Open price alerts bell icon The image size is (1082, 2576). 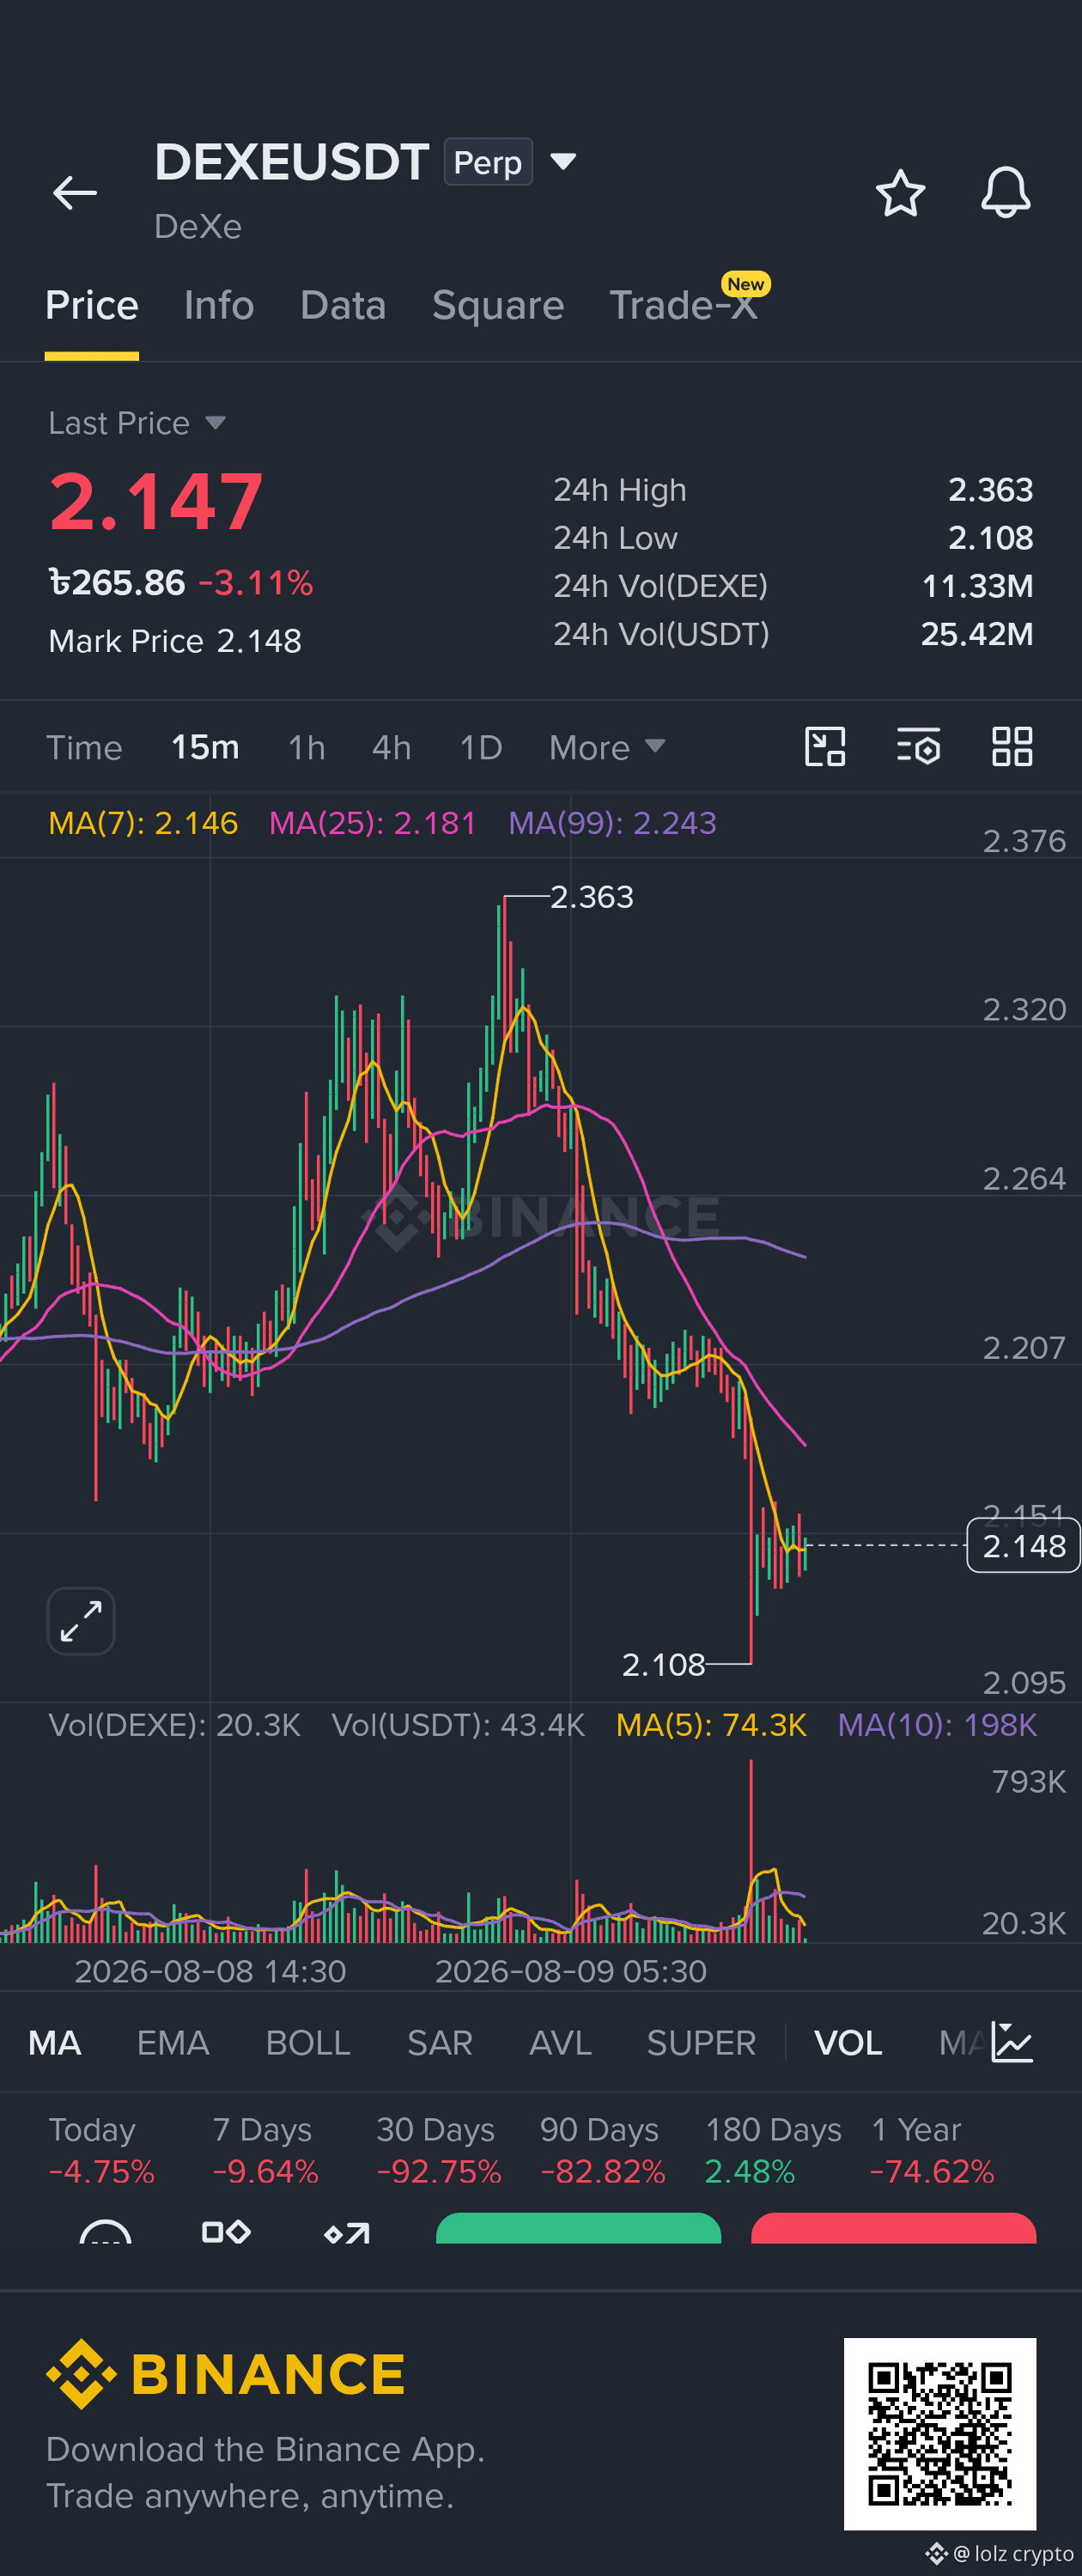click(1005, 192)
